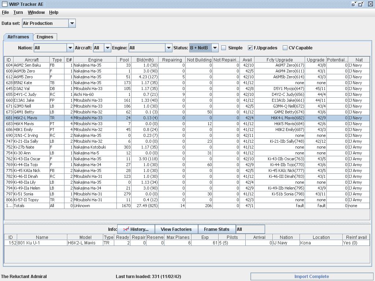375x281 pixels.
Task: Select the B5N2 Kate row
Action: (187, 83)
